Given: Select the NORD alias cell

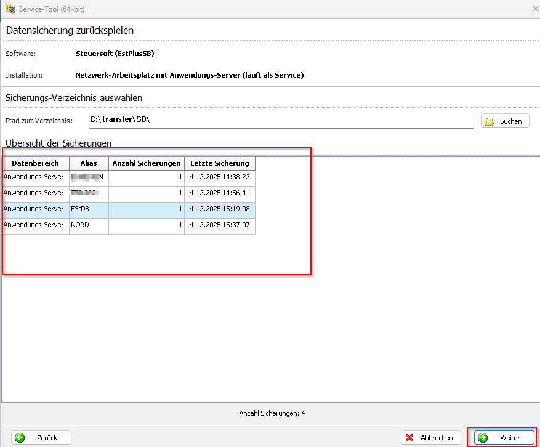Looking at the screenshot, I should tap(88, 225).
